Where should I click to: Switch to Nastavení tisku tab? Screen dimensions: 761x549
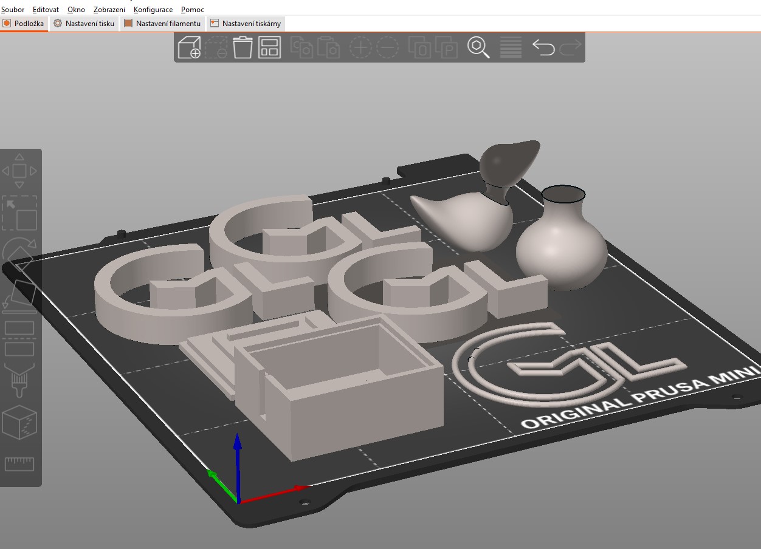84,24
